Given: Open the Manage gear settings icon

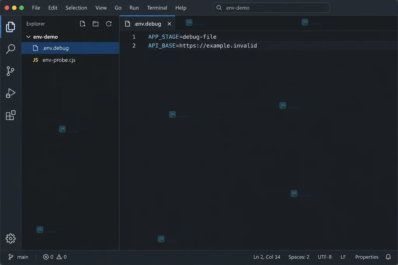Looking at the screenshot, I should 10,238.
